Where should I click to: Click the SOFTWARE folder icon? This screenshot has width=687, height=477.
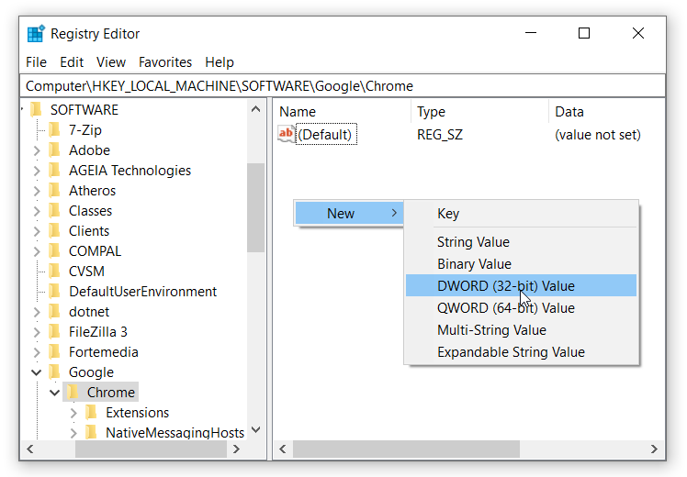click(x=37, y=109)
